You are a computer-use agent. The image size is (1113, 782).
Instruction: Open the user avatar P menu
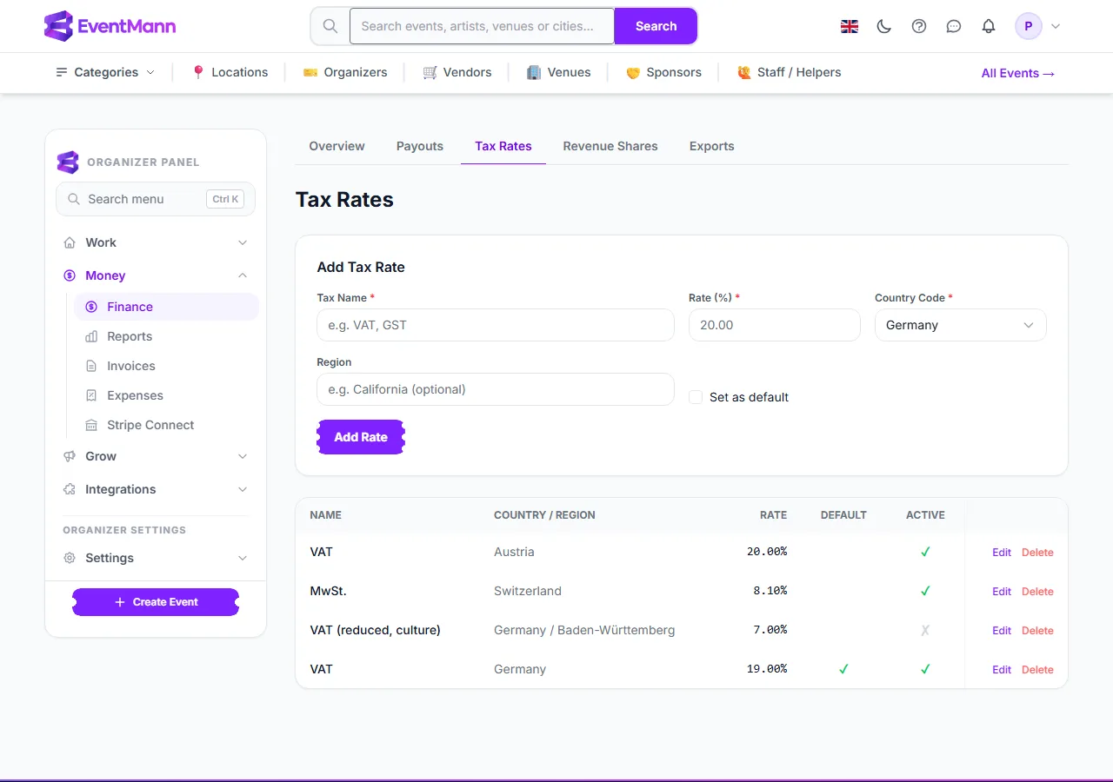pyautogui.click(x=1038, y=26)
